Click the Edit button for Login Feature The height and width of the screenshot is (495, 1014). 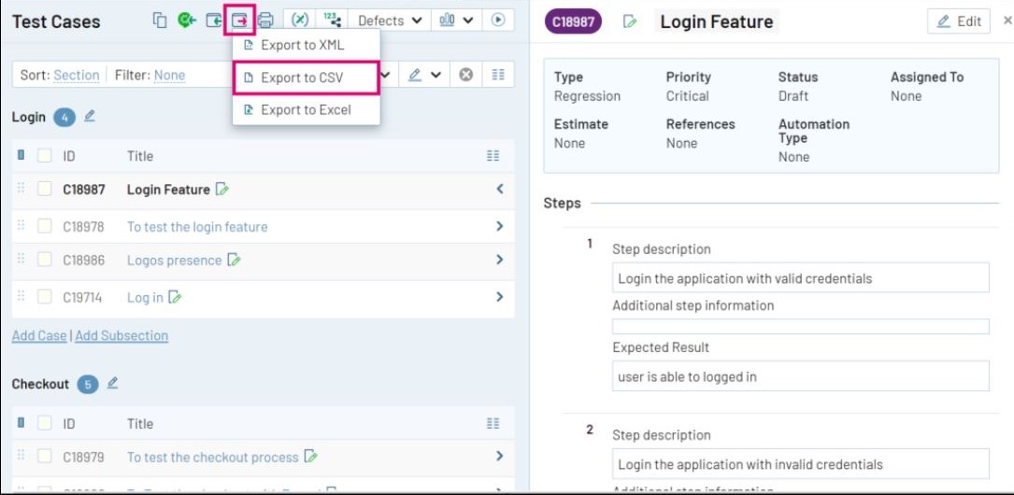pyautogui.click(x=958, y=21)
